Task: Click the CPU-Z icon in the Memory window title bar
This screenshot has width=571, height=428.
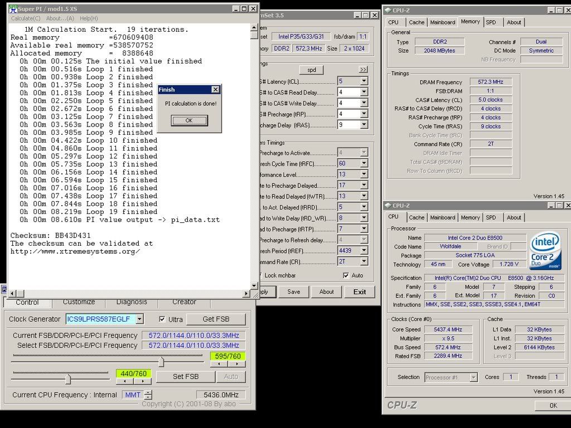Action: pos(388,10)
